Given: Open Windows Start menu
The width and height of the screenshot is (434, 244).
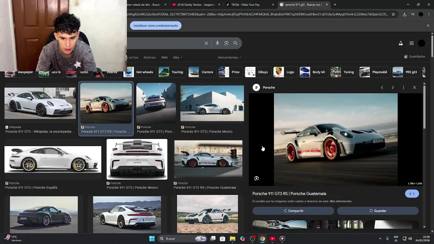Looking at the screenshot, I should coord(152,239).
